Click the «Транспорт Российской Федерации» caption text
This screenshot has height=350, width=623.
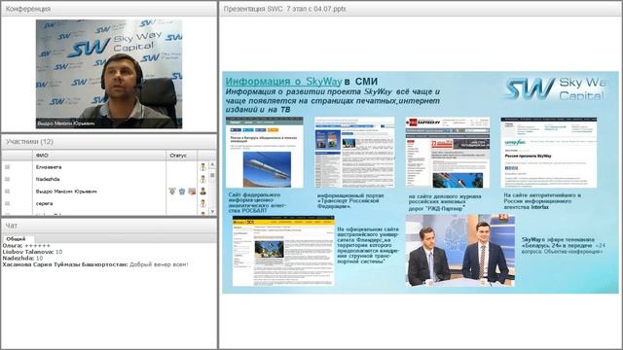point(350,201)
